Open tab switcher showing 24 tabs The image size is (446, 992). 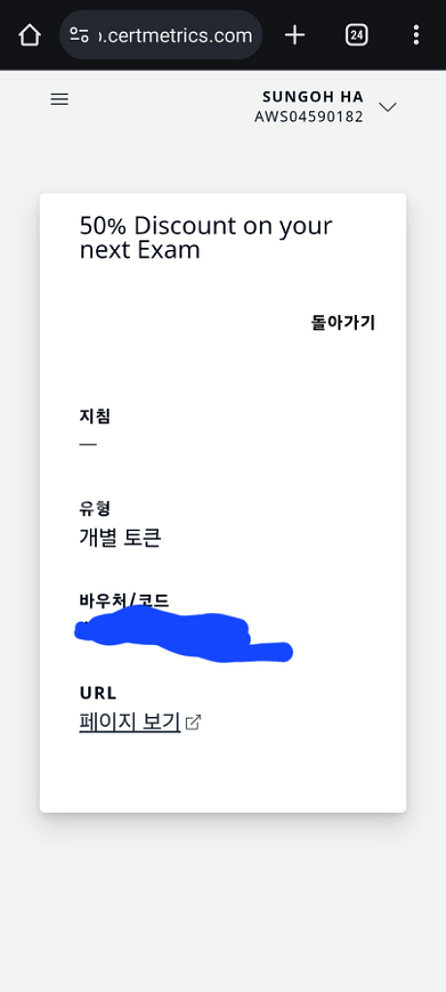click(x=357, y=35)
